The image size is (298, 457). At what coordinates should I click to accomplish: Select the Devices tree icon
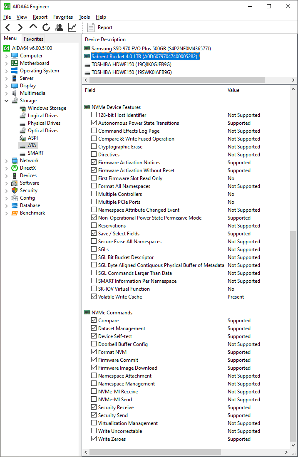(15, 175)
